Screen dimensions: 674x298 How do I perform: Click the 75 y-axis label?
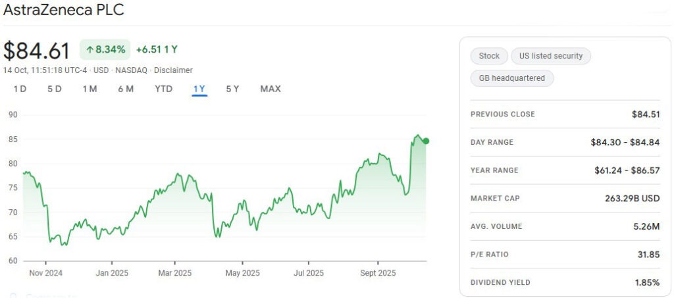pos(13,187)
